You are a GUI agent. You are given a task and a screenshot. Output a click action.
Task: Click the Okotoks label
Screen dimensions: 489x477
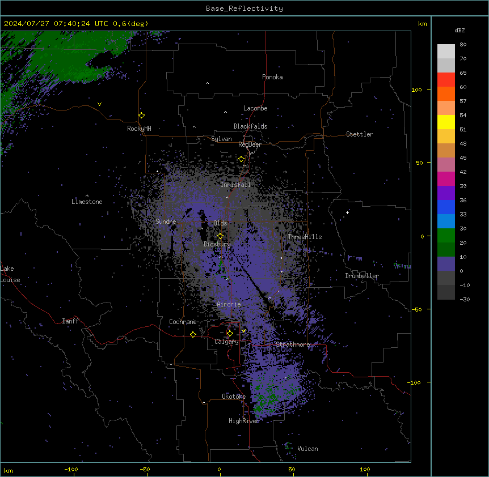click(x=234, y=397)
